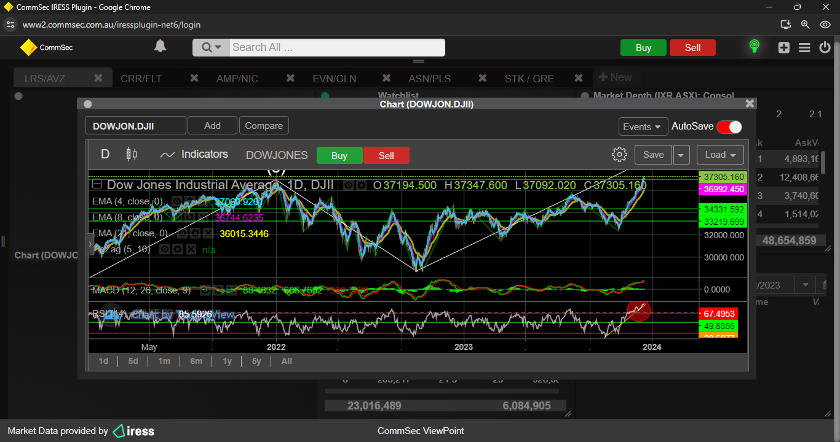The width and height of the screenshot is (840, 442).
Task: Toggle visibility of Dow Jones main series
Action: pos(349,185)
